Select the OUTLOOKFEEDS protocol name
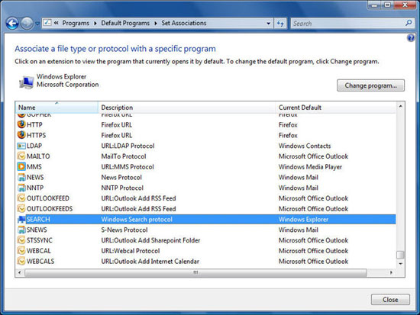This screenshot has width=420, height=315. coord(50,209)
